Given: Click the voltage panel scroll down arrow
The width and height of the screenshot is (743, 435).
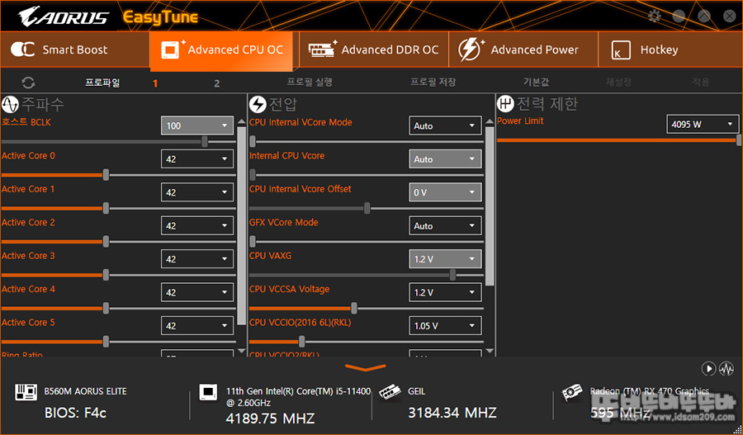Looking at the screenshot, I should pyautogui.click(x=490, y=351).
